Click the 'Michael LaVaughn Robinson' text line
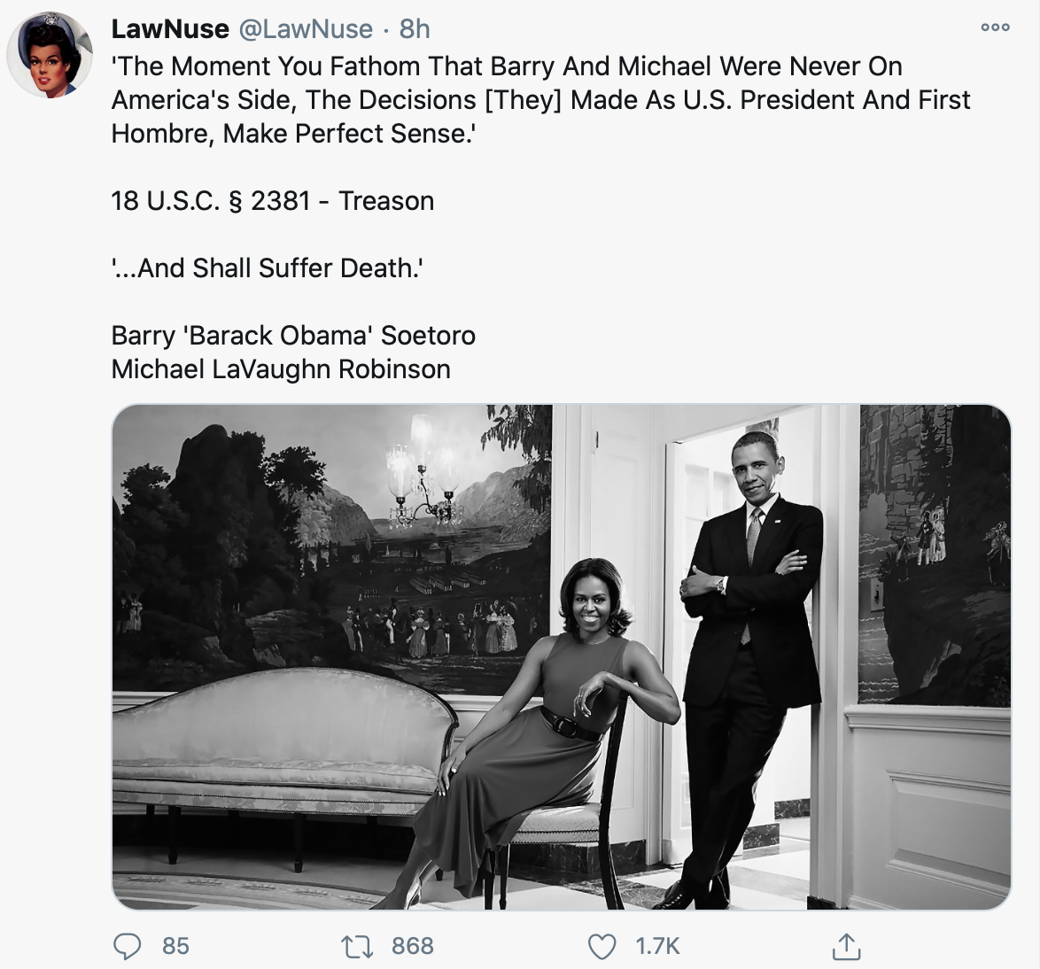 (281, 368)
